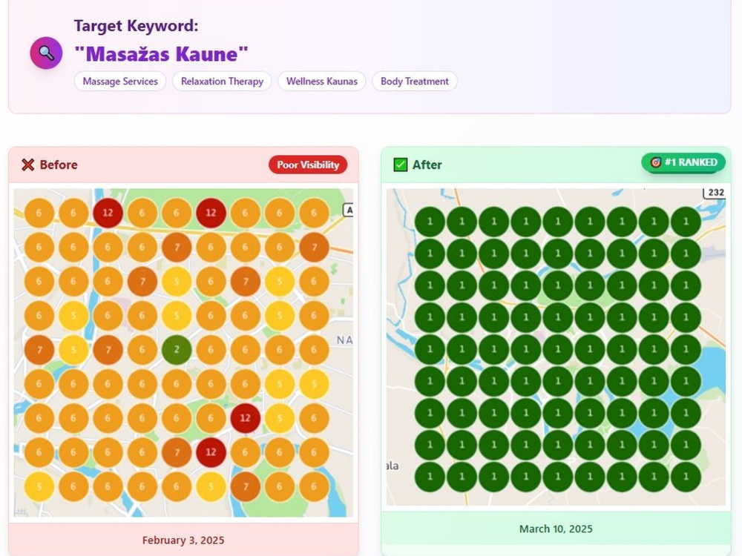Select the Relaxation Therapy tag
Viewport: 742px width, 556px height.
(222, 82)
